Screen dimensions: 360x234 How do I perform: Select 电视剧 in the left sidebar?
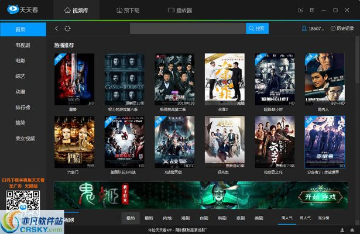tap(25, 44)
